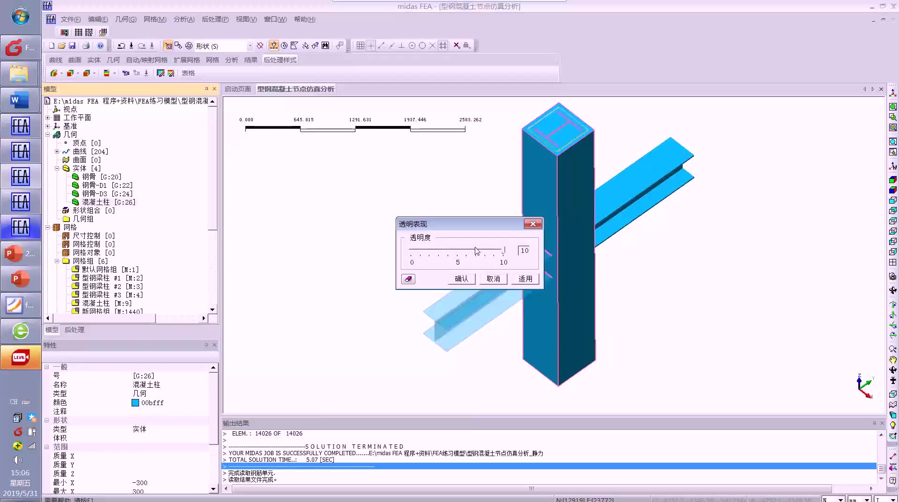Collapse the 实体 [4] tree node
Image resolution: width=899 pixels, height=502 pixels.
pos(57,169)
